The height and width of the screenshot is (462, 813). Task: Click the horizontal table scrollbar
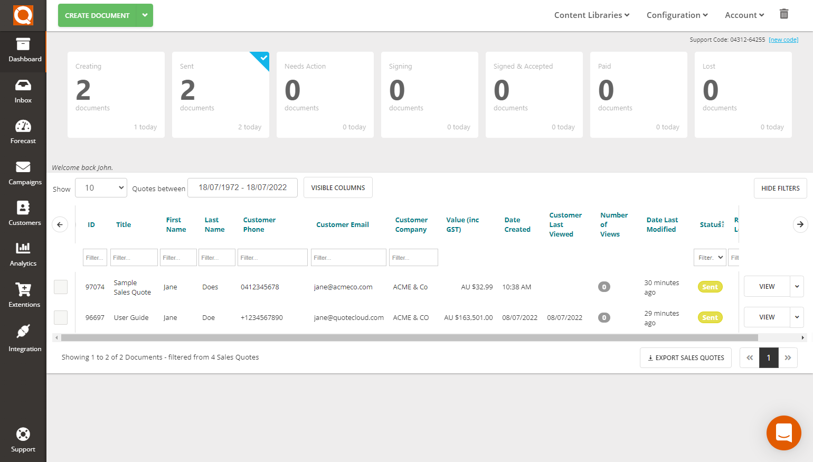pos(409,337)
